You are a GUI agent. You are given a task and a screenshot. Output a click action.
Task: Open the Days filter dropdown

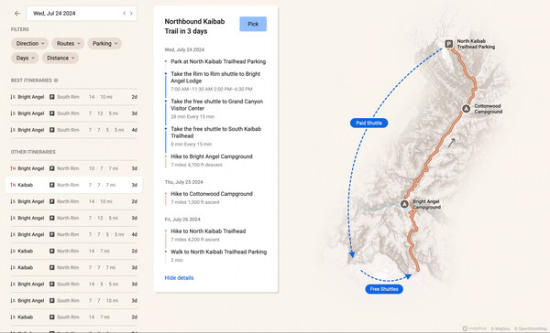click(x=25, y=59)
